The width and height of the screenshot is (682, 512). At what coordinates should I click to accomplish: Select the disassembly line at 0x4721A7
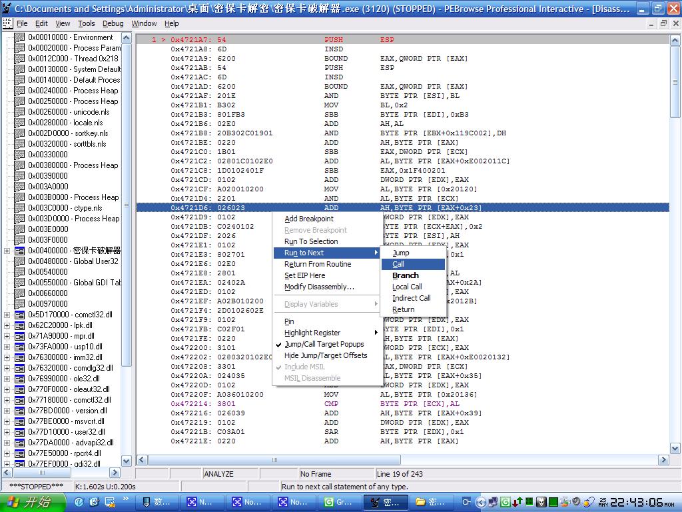click(x=403, y=39)
